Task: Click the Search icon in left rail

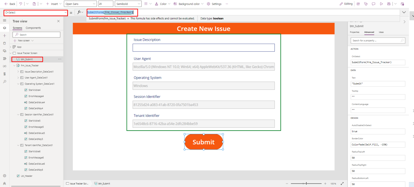Action: (5, 81)
